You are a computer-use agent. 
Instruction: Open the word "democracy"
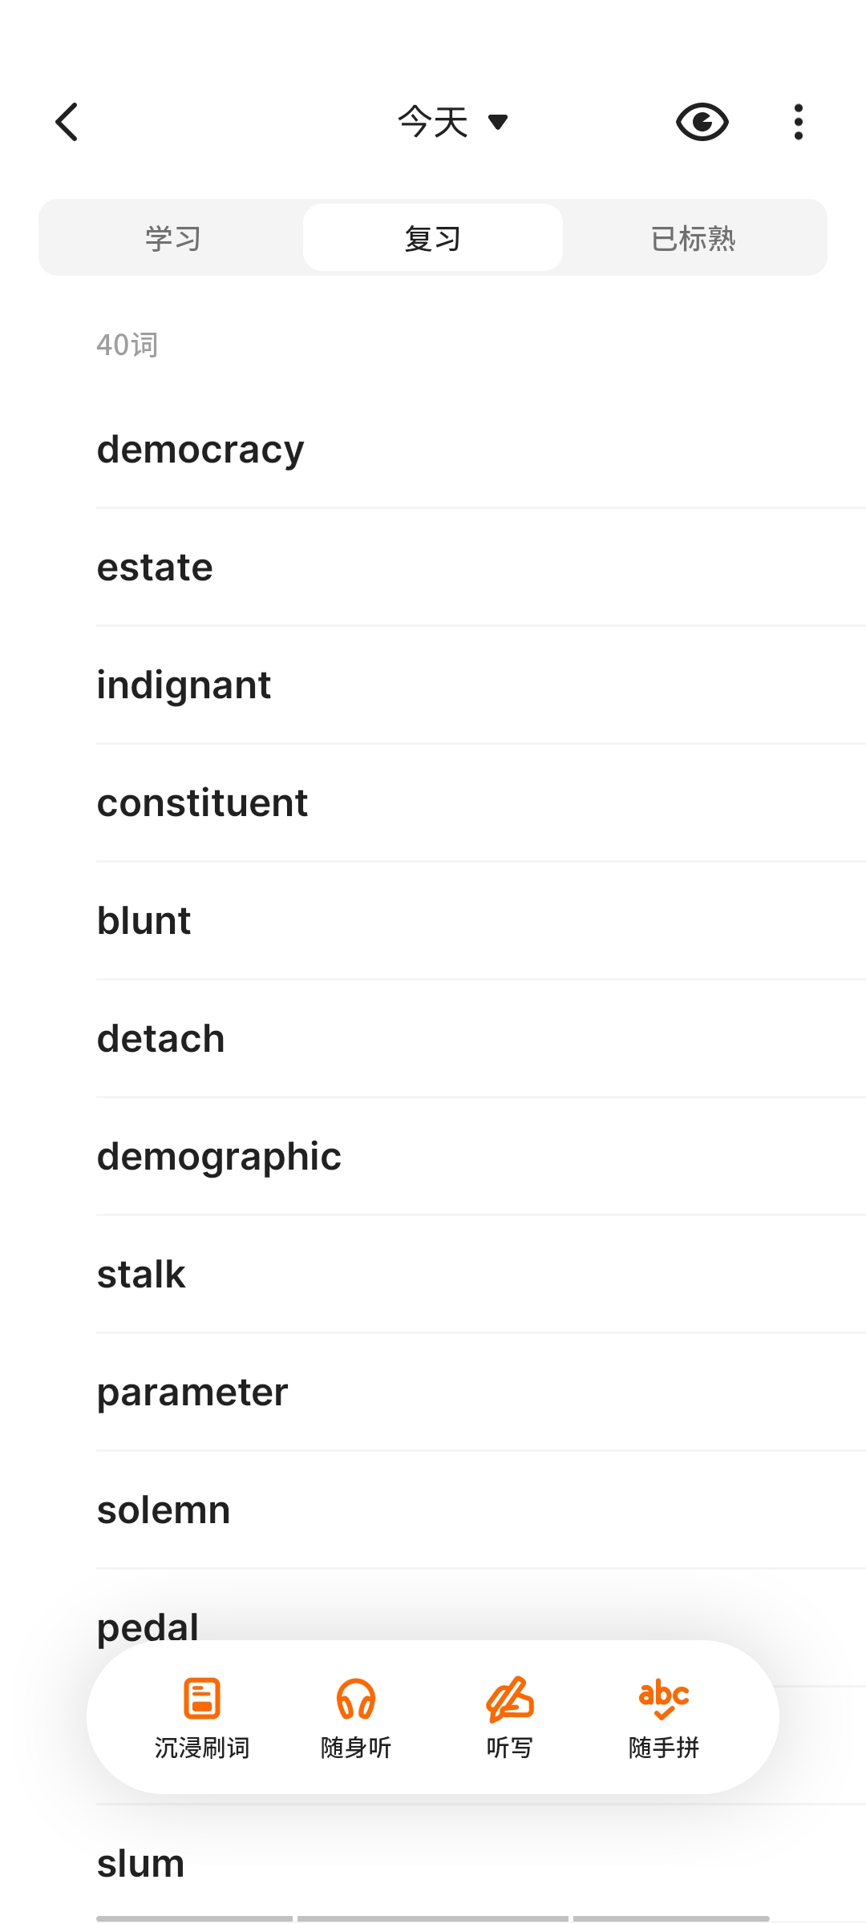tap(200, 450)
